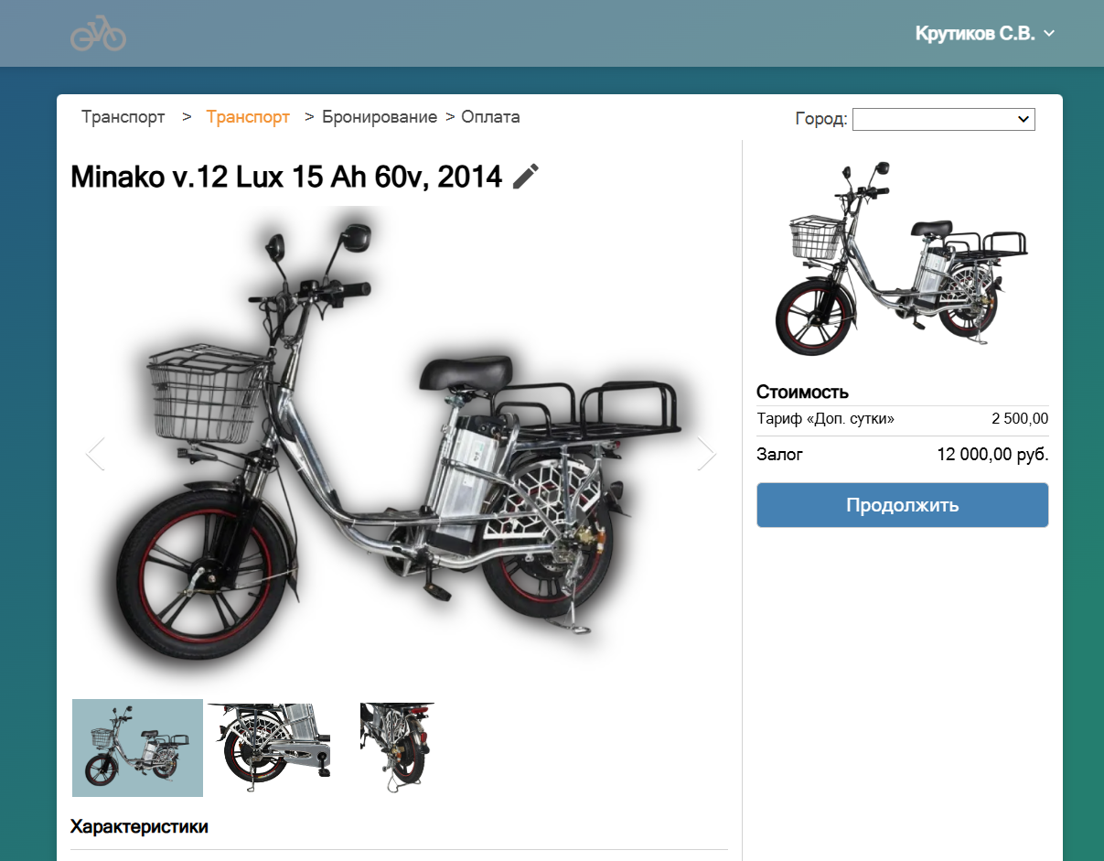Jump to the Бронирование step

[x=379, y=117]
